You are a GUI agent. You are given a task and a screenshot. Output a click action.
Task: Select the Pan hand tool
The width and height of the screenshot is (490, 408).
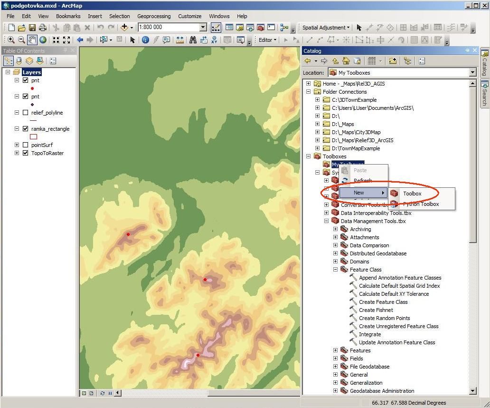point(32,40)
